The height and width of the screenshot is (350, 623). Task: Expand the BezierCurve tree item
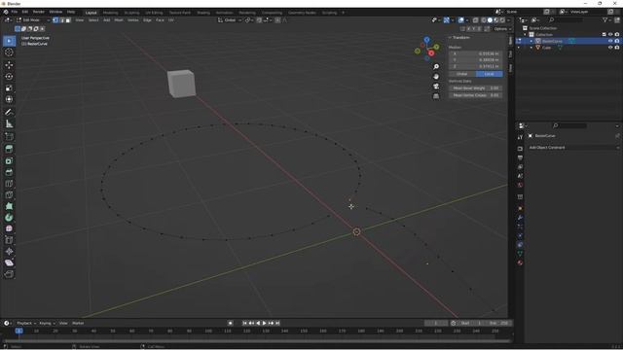pos(531,41)
